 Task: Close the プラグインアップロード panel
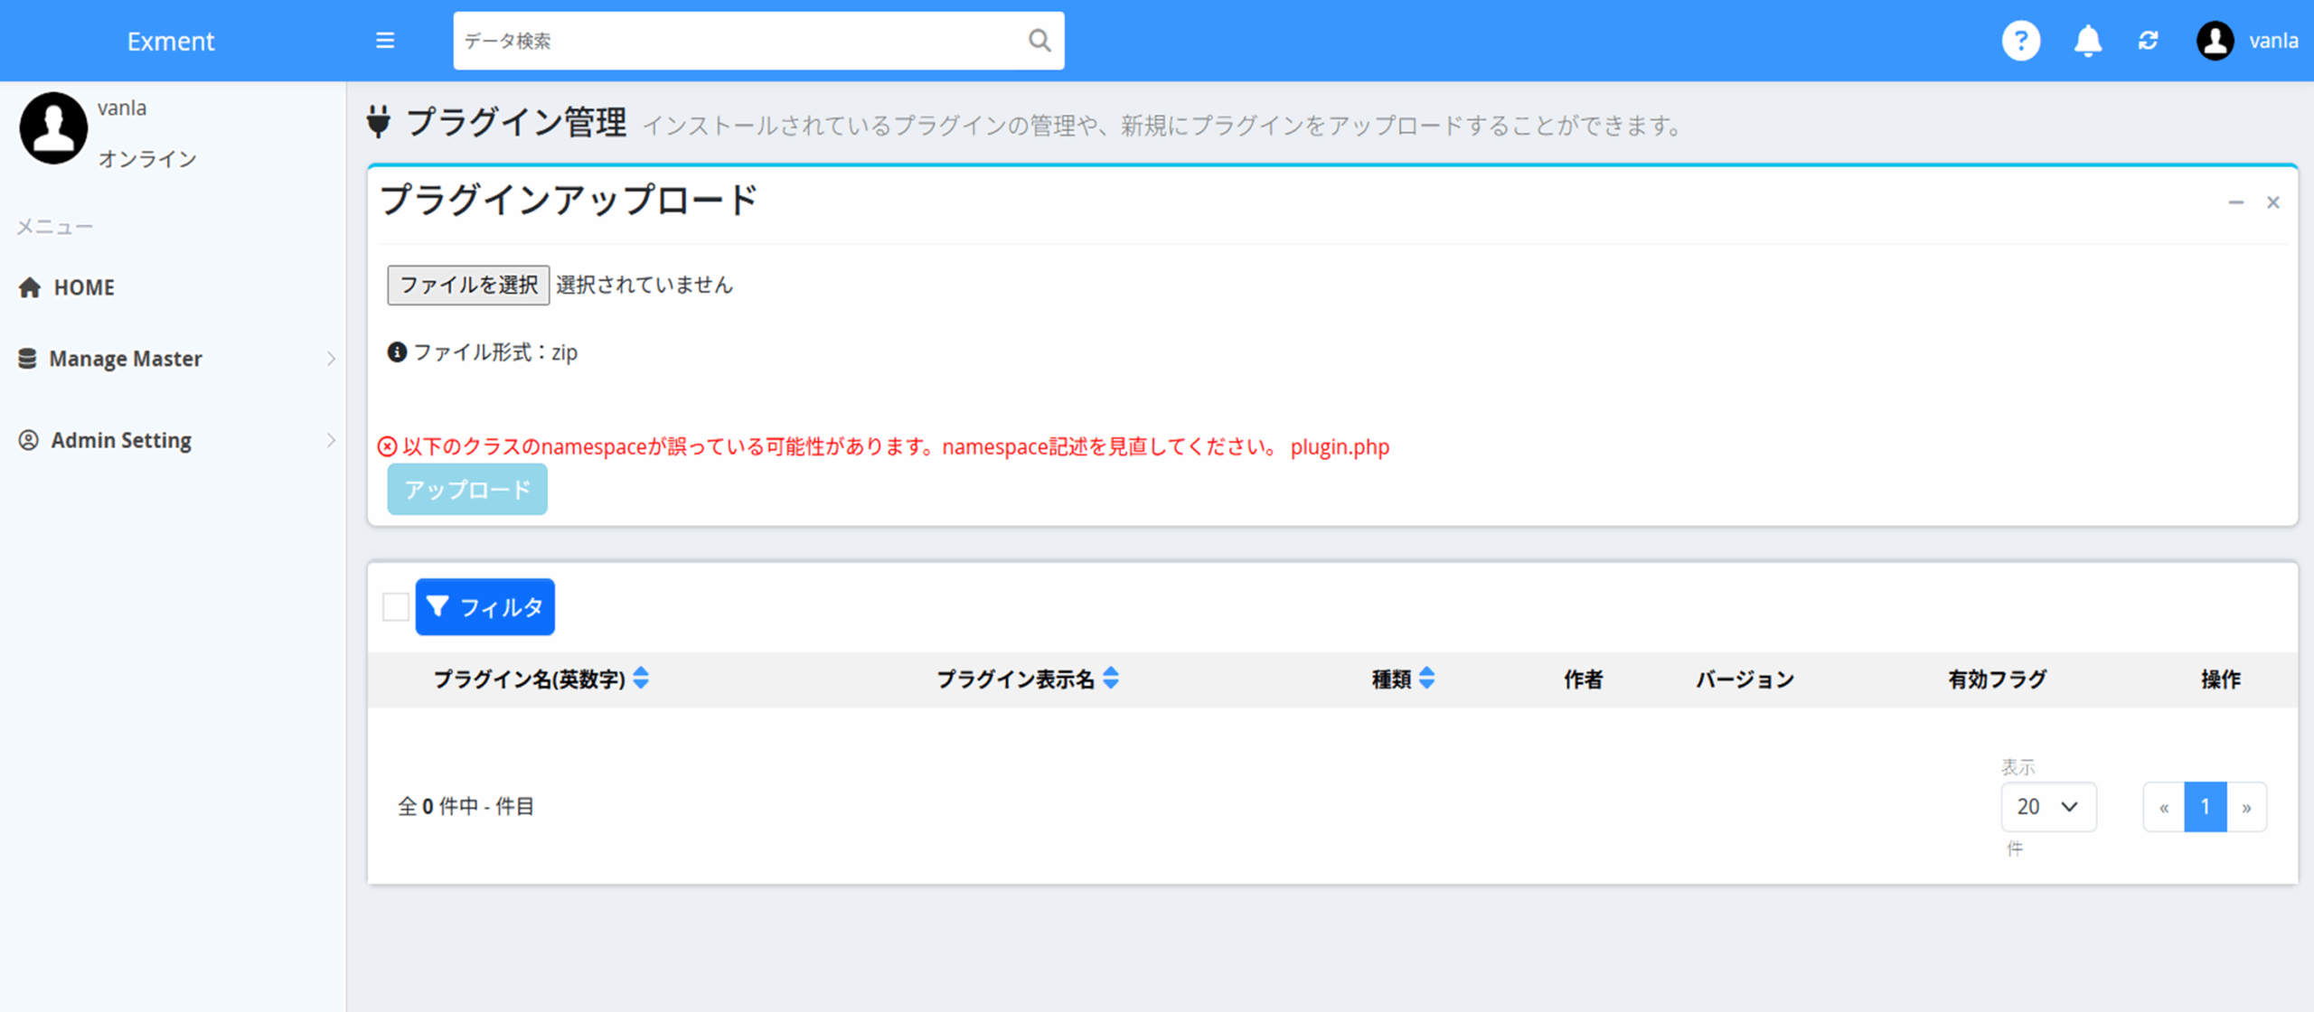(2272, 202)
